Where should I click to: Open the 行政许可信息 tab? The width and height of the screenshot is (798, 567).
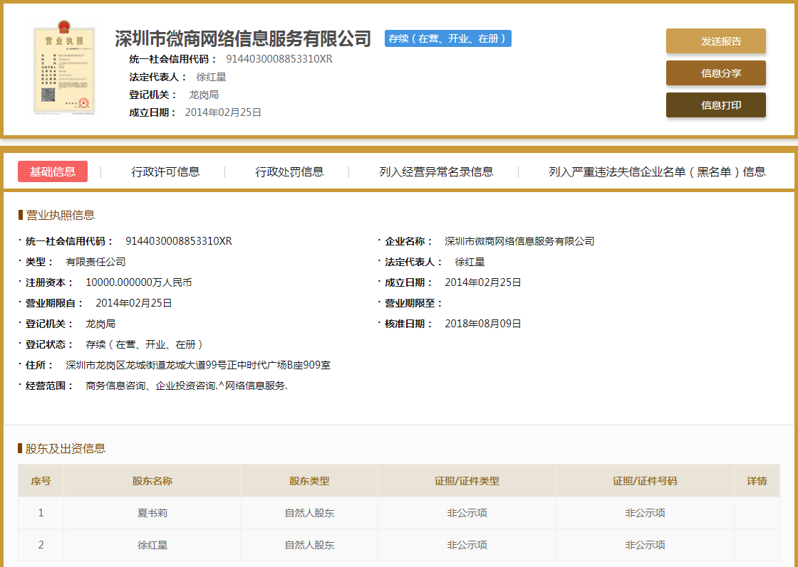point(167,171)
